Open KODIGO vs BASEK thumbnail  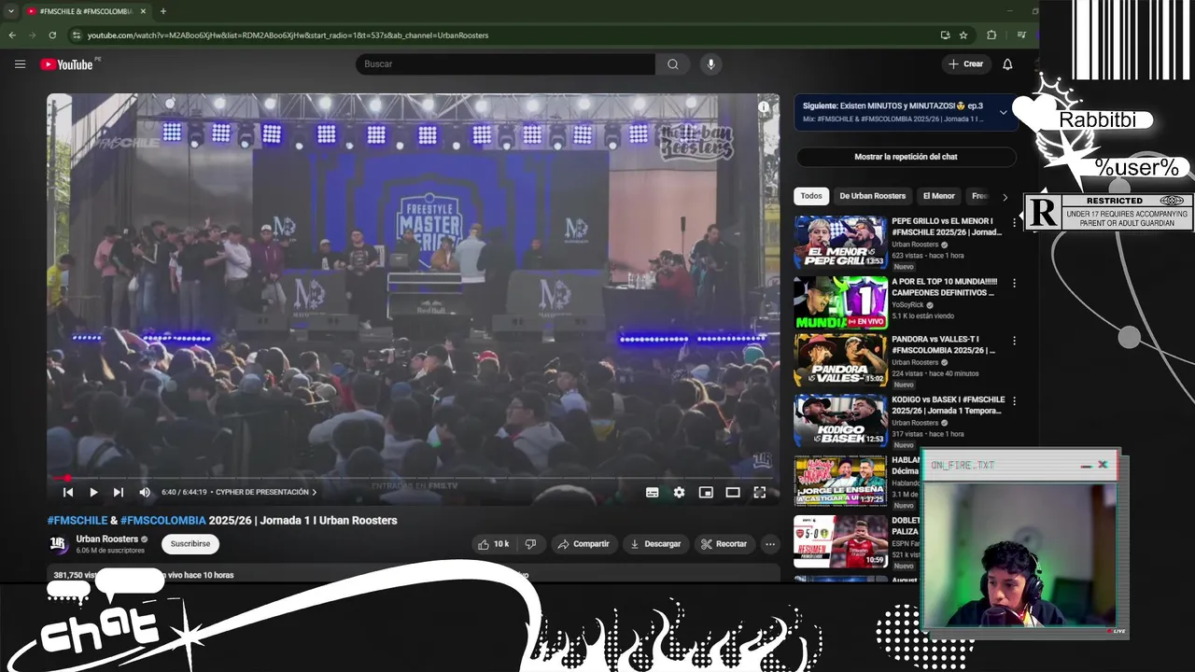click(x=840, y=421)
